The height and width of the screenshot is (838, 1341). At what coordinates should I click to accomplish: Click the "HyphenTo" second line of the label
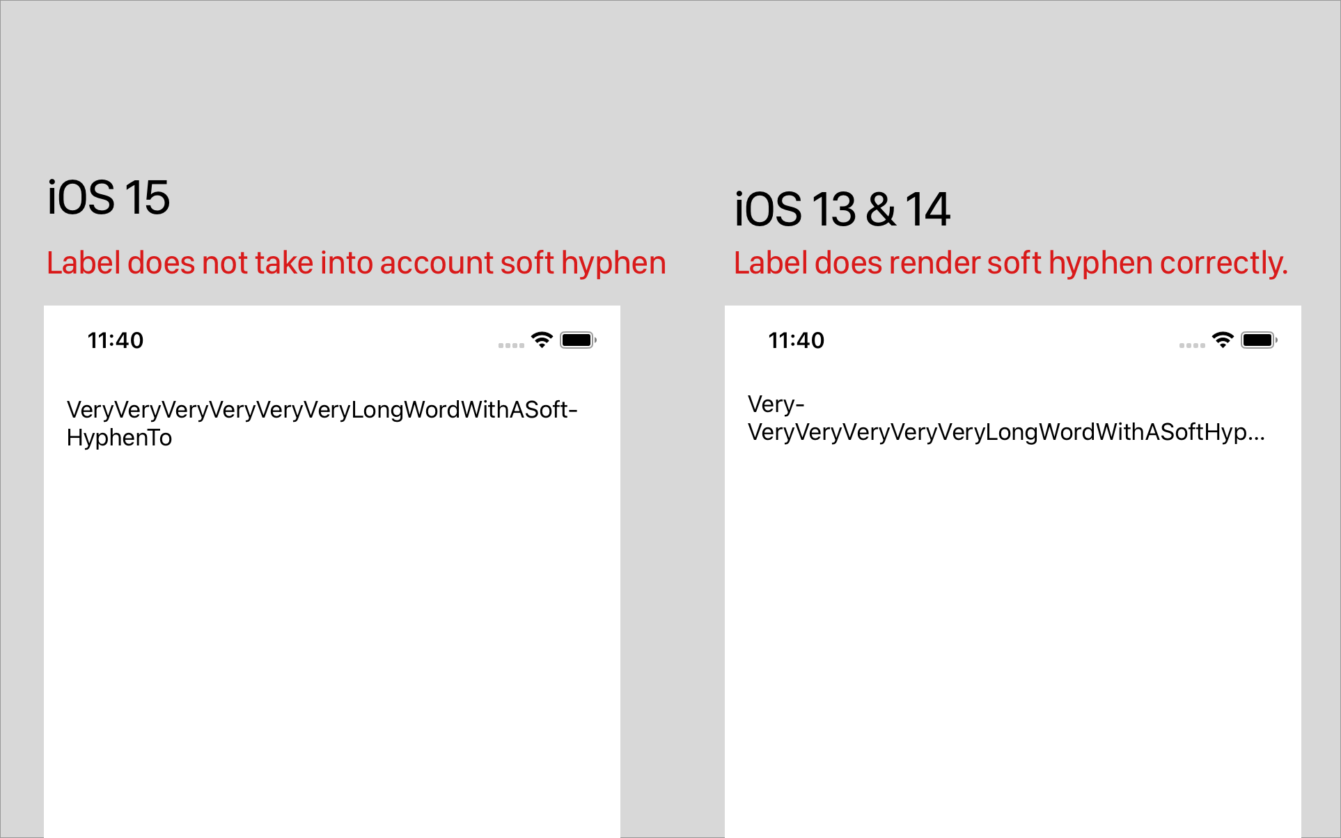(x=119, y=438)
